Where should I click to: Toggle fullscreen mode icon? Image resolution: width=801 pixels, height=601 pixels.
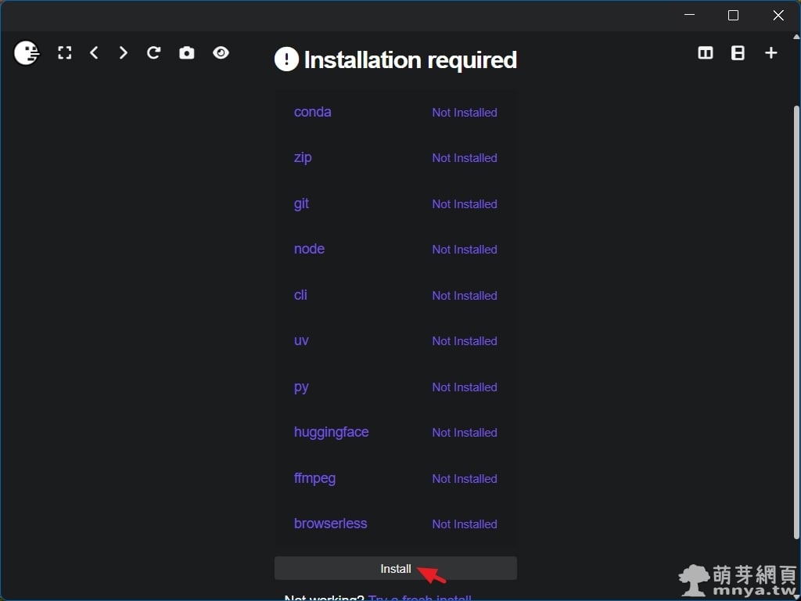(x=65, y=53)
